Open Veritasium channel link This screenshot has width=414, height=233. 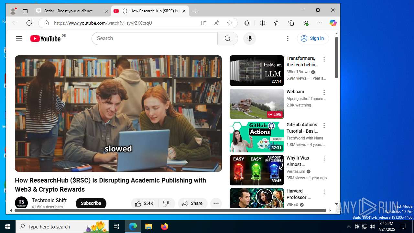[x=296, y=172]
